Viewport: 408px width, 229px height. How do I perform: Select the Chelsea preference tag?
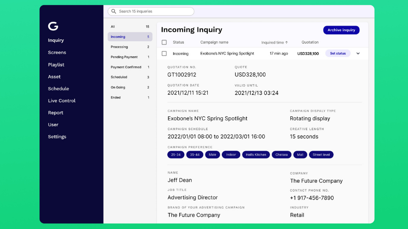(x=281, y=155)
